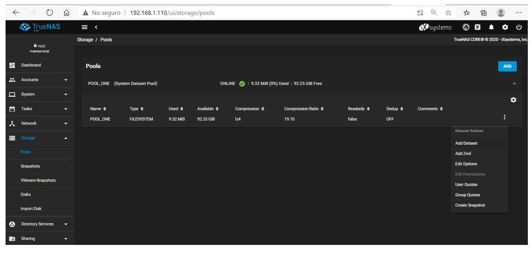The image size is (532, 262).
Task: Expand the Network menu arrow
Action: [x=66, y=123]
